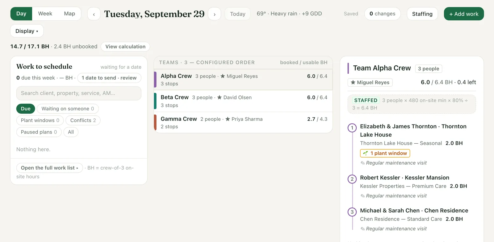Click the Add work button
This screenshot has width=494, height=242.
pyautogui.click(x=464, y=14)
